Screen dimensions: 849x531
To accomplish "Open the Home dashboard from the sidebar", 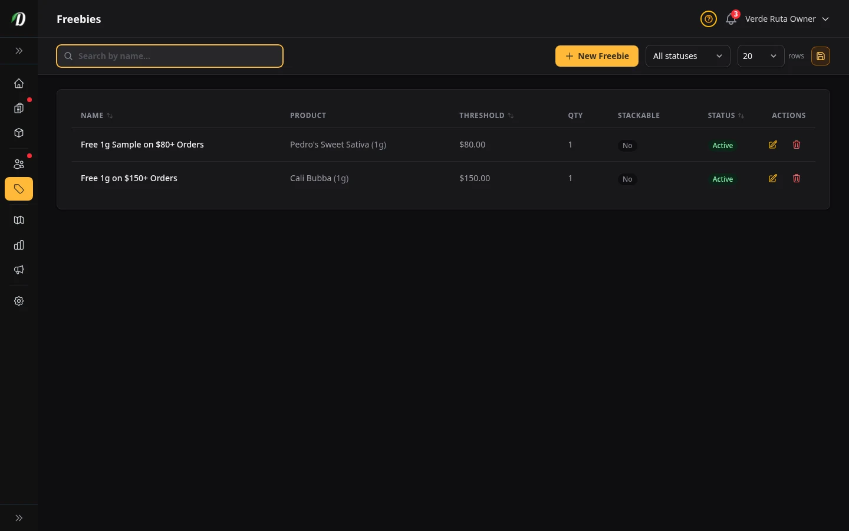I will tap(19, 83).
